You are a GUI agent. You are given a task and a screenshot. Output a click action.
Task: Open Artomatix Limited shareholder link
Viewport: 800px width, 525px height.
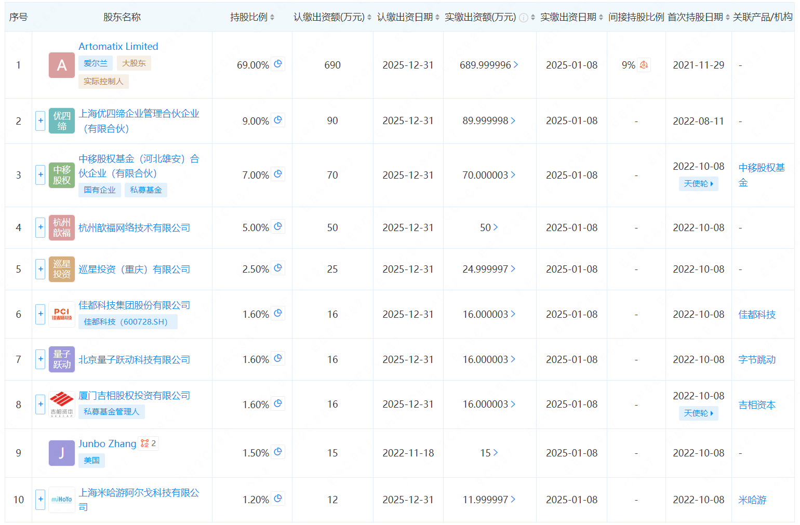click(118, 46)
